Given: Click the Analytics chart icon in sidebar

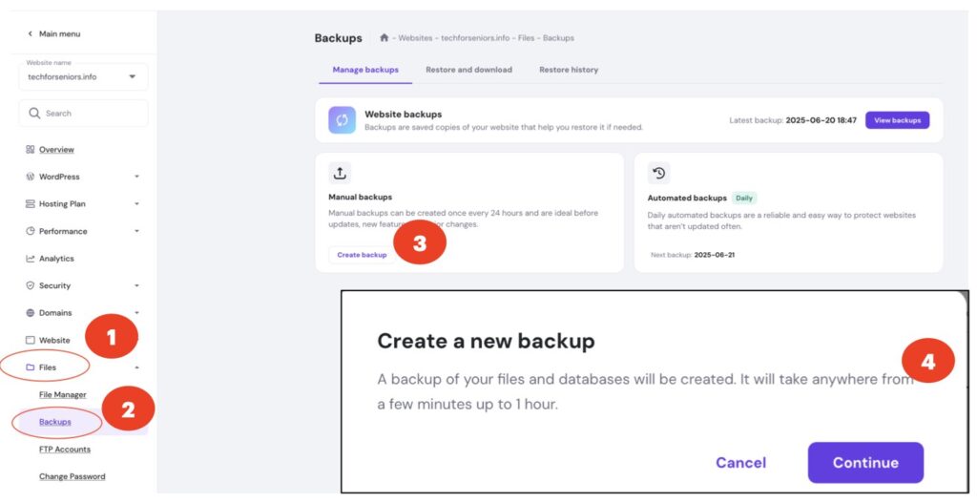Looking at the screenshot, I should click(x=31, y=259).
